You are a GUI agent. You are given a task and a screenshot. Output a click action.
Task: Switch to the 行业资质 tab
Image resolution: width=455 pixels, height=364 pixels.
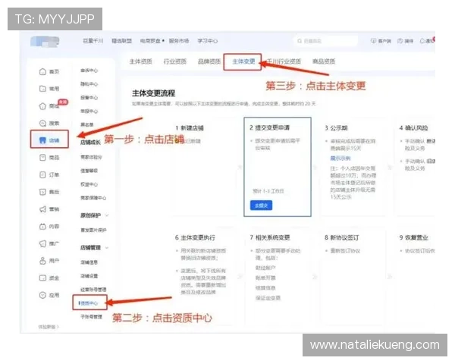(175, 61)
